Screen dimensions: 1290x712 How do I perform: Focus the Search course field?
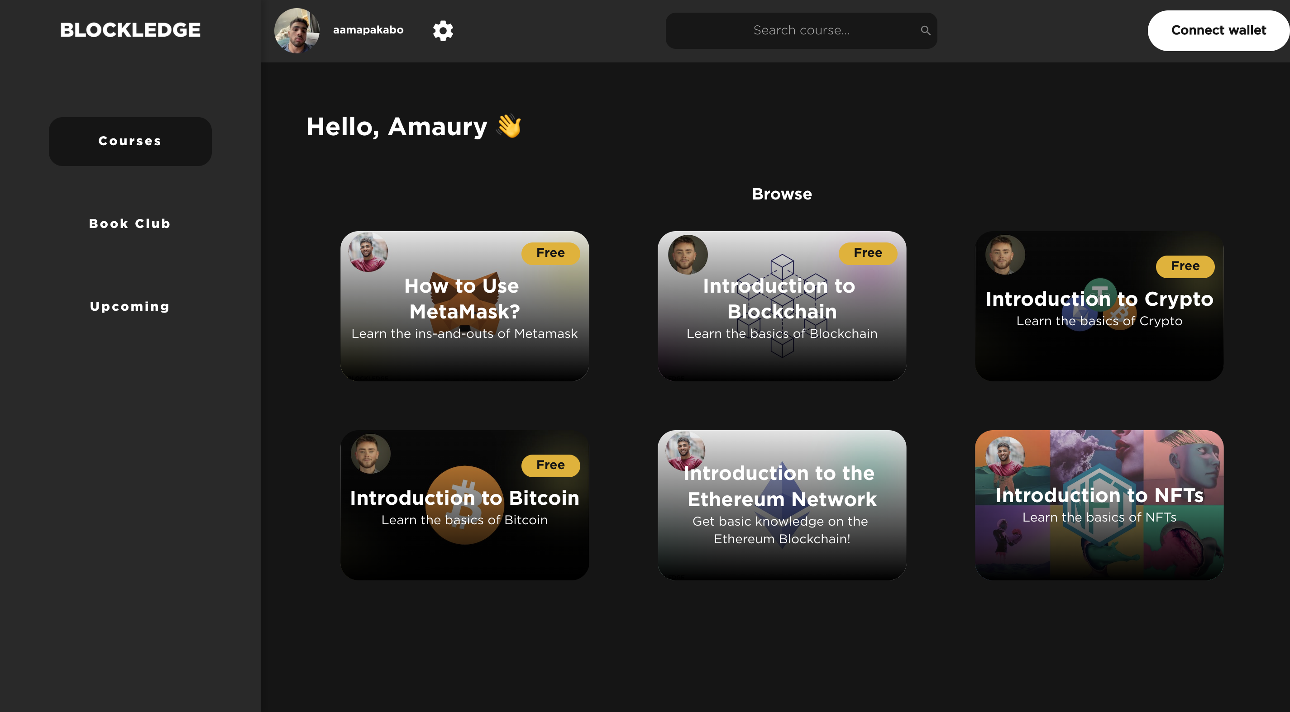tap(801, 30)
